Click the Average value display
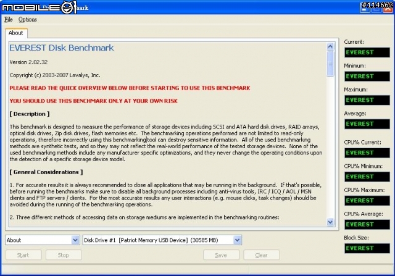 click(367, 124)
